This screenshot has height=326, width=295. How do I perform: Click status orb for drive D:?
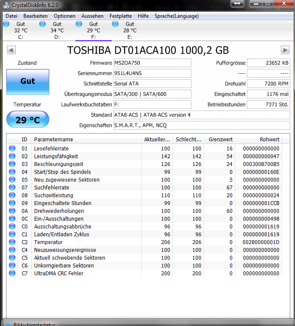(42, 24)
